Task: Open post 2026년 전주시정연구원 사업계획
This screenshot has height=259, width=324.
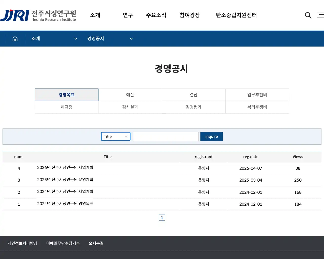Action: [x=65, y=167]
